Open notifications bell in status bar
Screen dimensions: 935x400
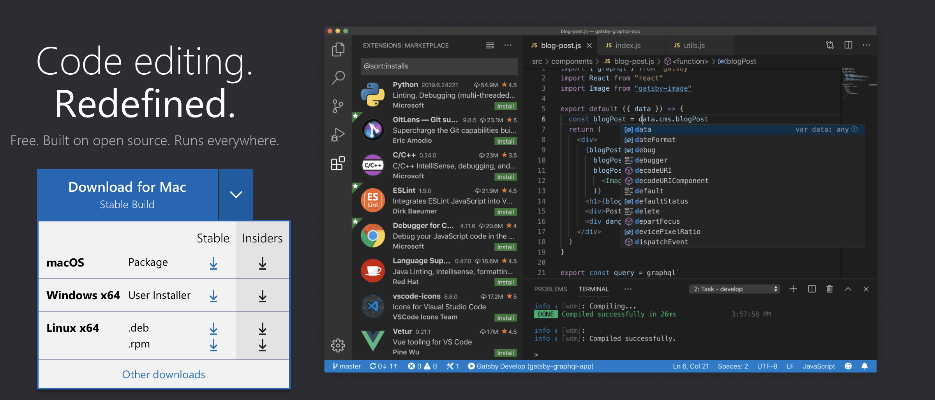(864, 366)
